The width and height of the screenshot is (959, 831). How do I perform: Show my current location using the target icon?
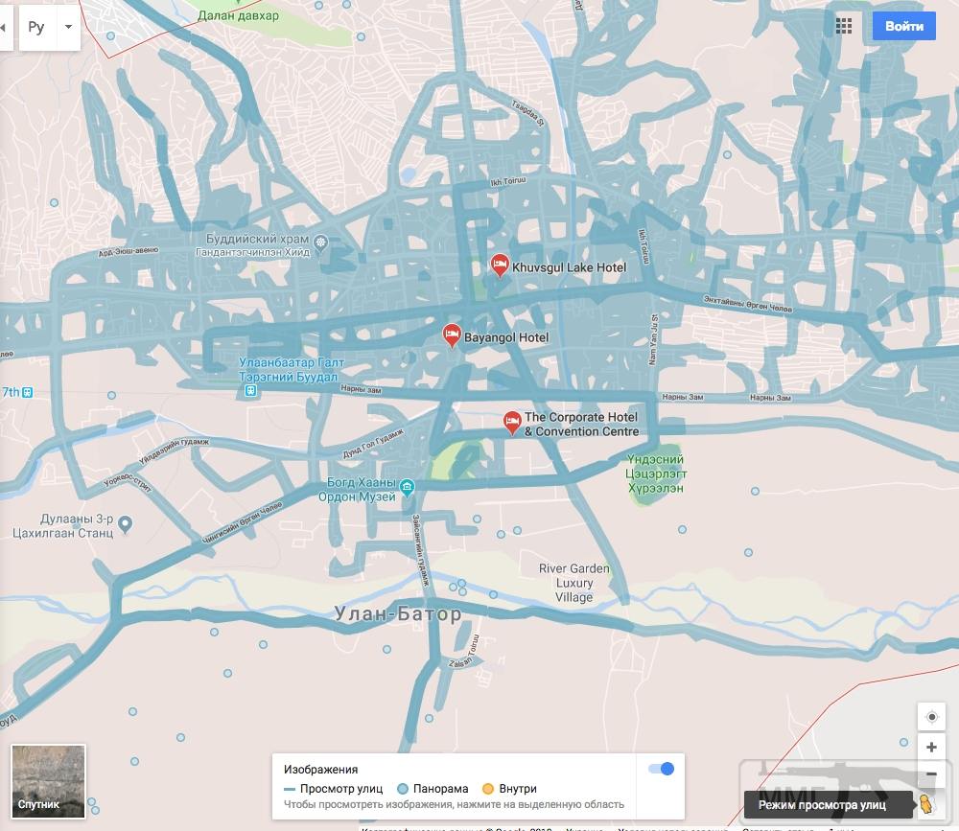pyautogui.click(x=931, y=717)
